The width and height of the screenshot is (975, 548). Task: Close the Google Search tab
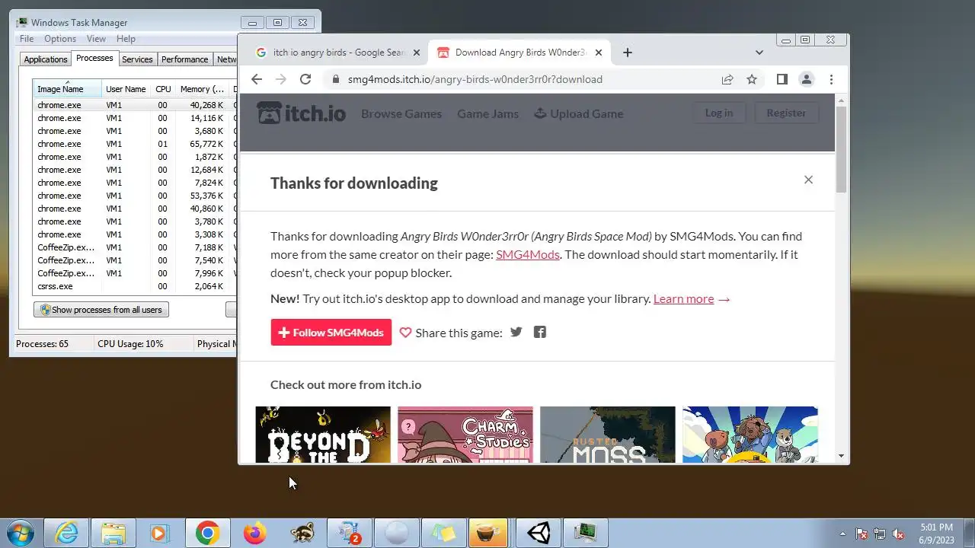point(416,53)
